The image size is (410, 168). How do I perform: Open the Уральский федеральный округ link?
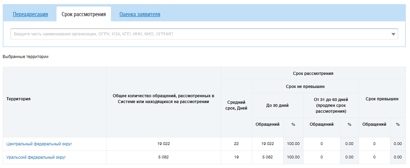pos(36,157)
